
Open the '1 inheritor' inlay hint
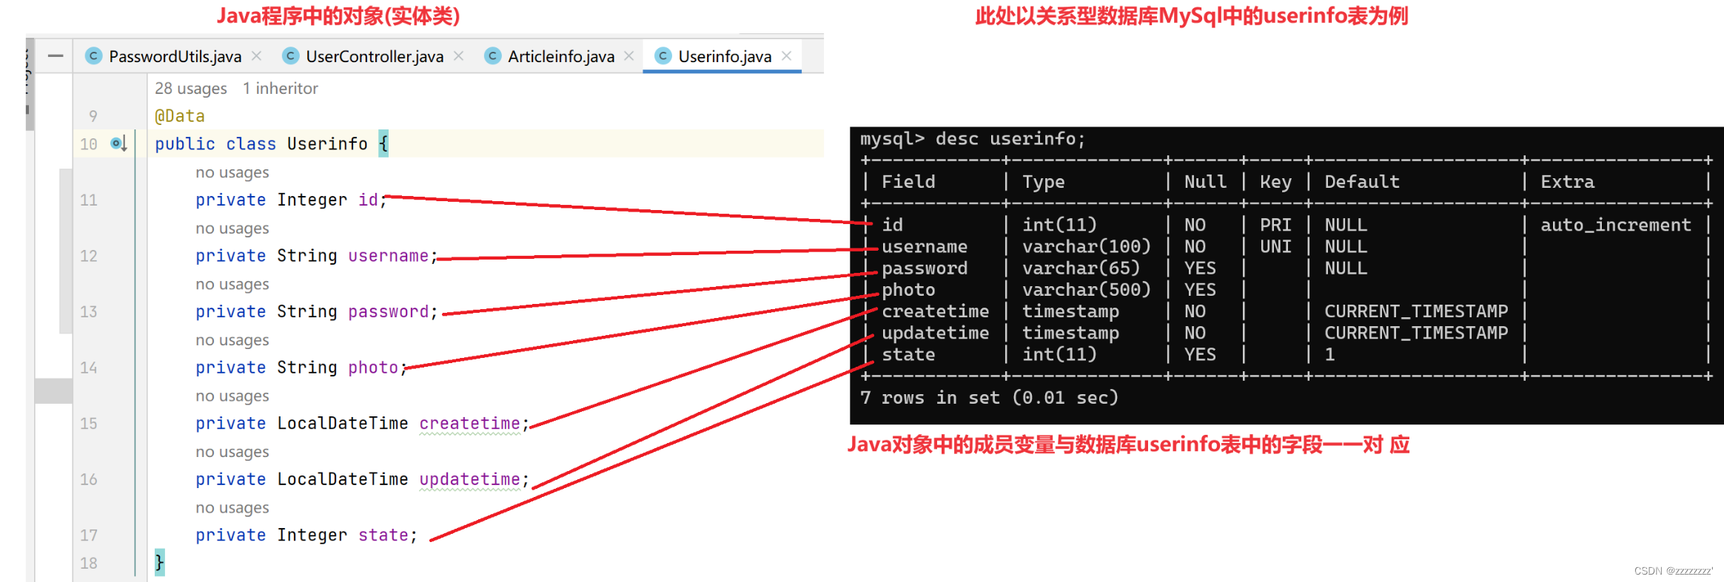pyautogui.click(x=281, y=88)
